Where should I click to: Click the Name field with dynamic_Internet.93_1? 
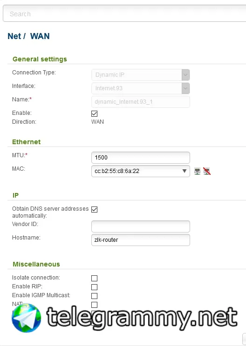coord(141,102)
